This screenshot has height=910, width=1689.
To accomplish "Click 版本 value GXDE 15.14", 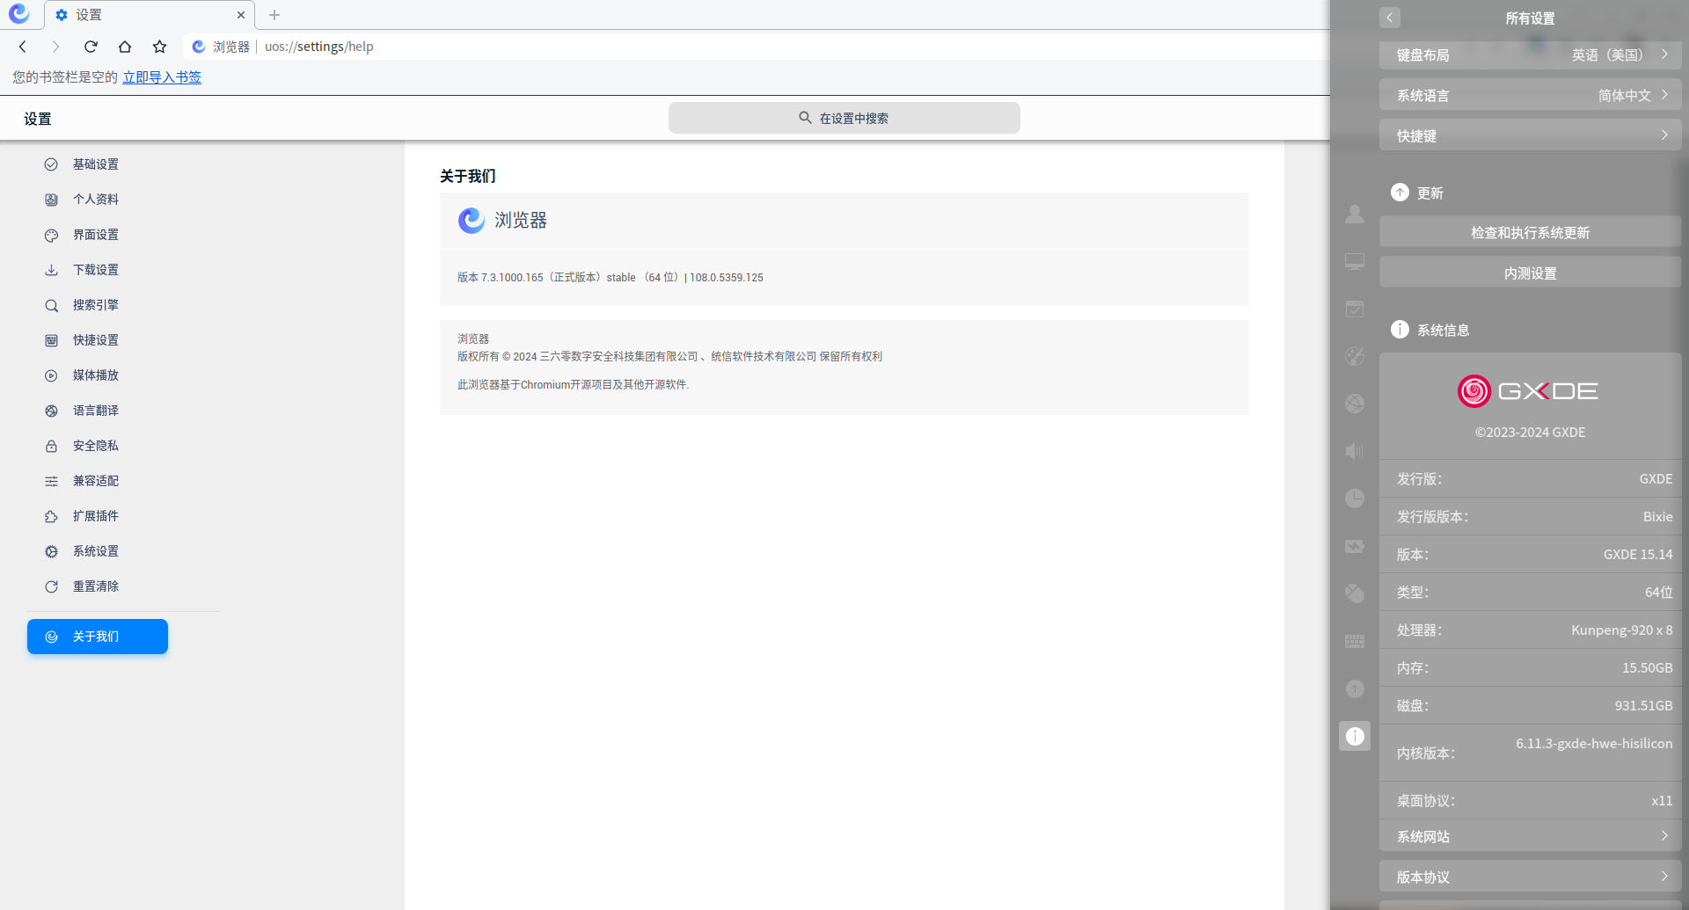I will (x=1638, y=555).
